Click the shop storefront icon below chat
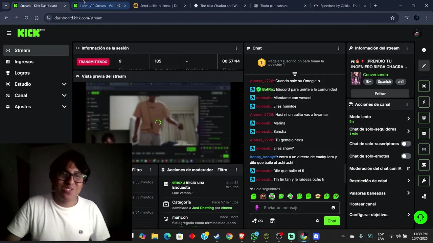This screenshot has width=433, height=243. [272, 221]
